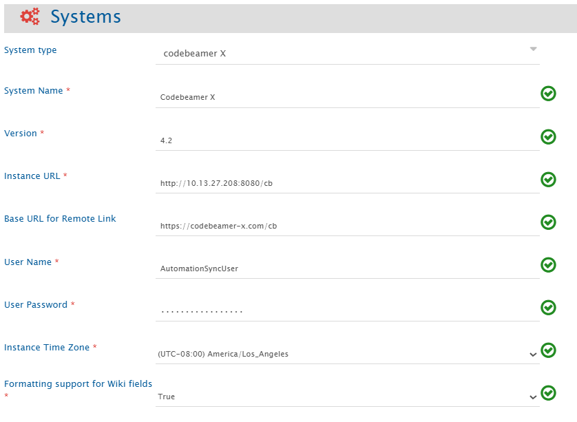Click green checkmark beside User Password
This screenshot has height=422, width=577.
pyautogui.click(x=548, y=307)
